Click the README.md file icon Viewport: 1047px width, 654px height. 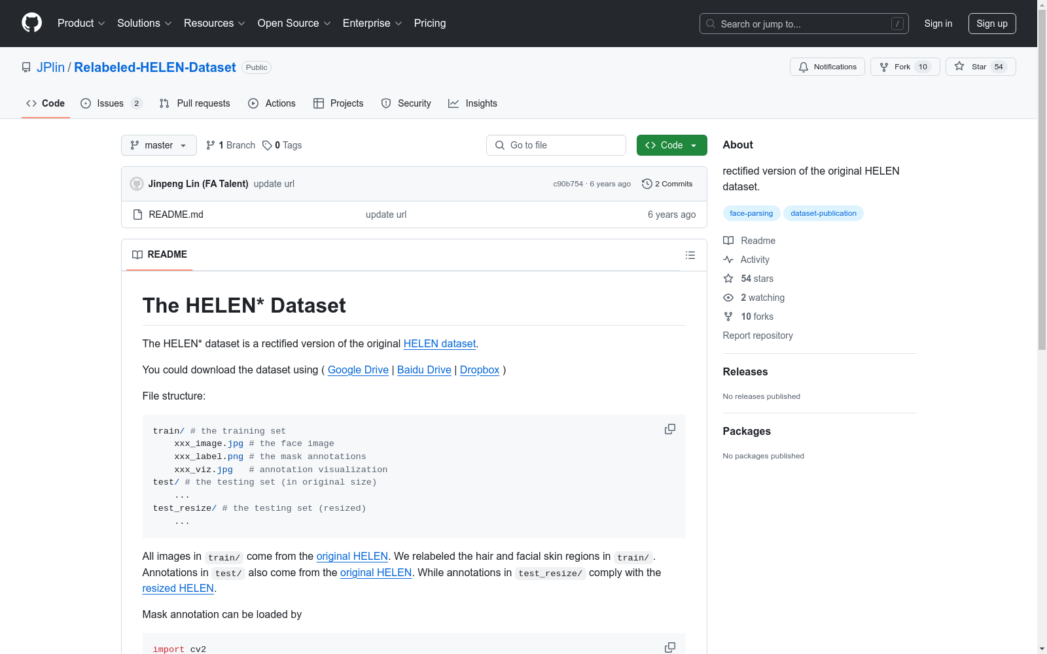pos(137,215)
